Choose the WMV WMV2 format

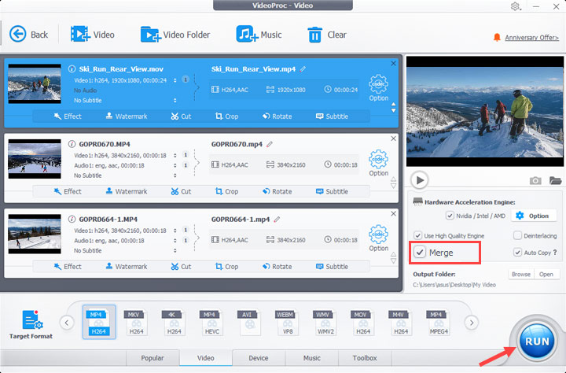pos(325,322)
